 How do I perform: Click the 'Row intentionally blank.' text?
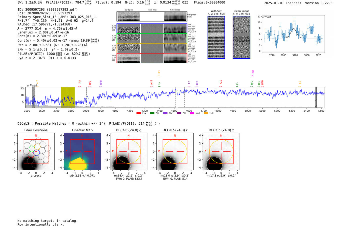[x=41, y=225]
